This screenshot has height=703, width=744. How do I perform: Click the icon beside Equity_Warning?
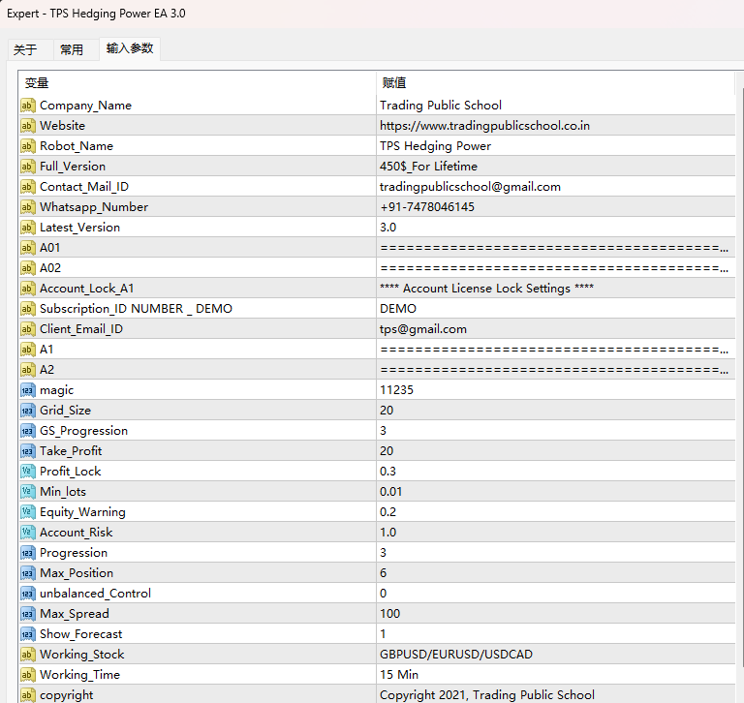tap(28, 512)
